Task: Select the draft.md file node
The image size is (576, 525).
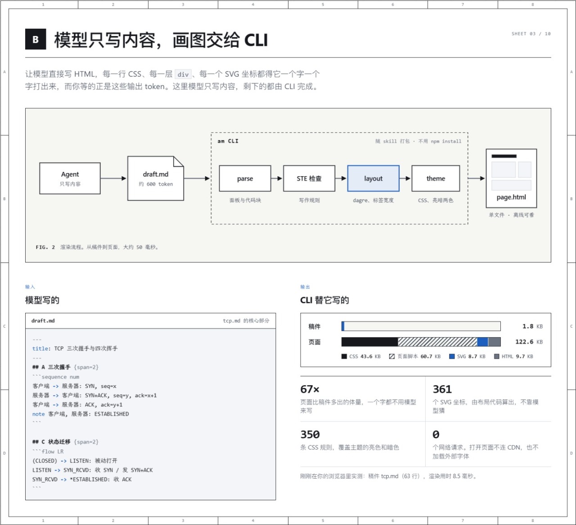Action: [156, 178]
